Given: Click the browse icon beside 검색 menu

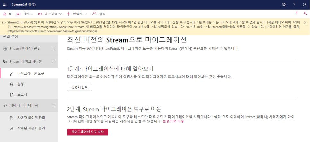Looking at the screenshot, I should 18,14.
